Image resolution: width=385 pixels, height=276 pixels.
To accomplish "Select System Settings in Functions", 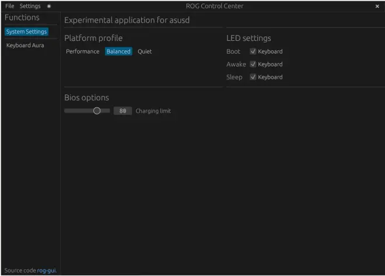I will click(26, 32).
